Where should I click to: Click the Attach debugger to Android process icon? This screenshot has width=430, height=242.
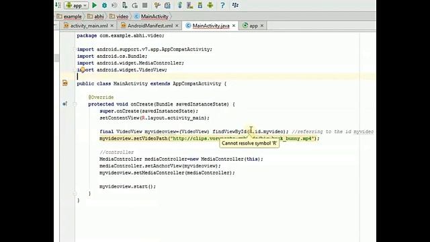click(x=125, y=5)
